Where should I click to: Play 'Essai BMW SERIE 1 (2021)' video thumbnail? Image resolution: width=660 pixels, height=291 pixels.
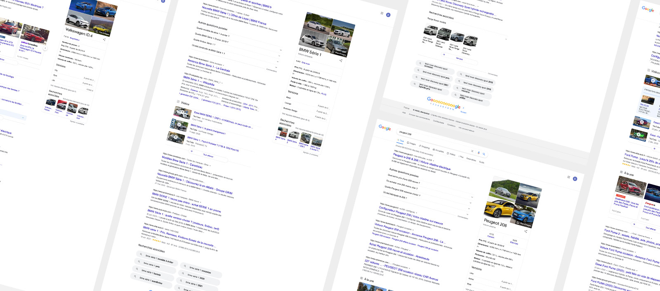coord(182,112)
